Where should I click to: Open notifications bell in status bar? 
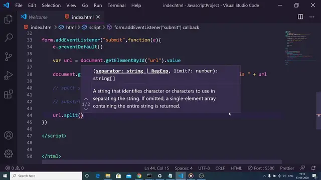tap(313, 168)
